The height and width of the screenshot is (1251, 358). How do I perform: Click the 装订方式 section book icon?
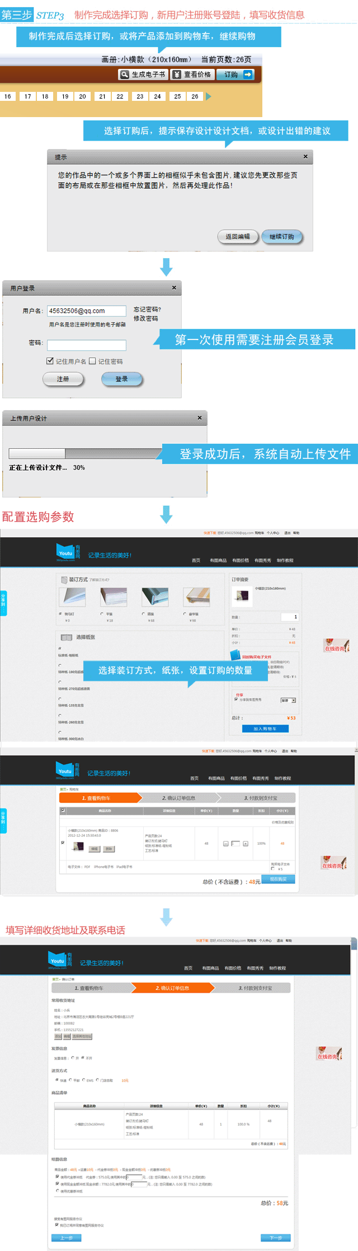pyautogui.click(x=64, y=580)
